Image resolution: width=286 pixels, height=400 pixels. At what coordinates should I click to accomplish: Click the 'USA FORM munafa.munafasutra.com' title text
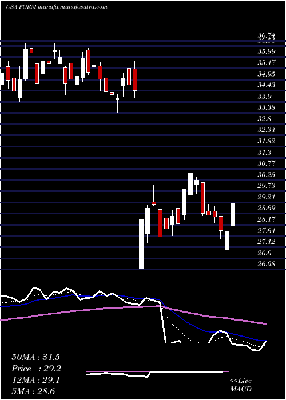tap(57, 7)
